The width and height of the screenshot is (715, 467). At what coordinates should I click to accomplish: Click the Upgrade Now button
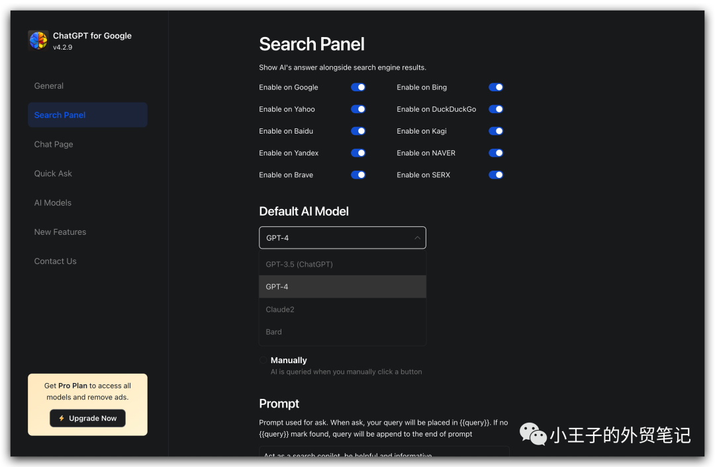[87, 418]
